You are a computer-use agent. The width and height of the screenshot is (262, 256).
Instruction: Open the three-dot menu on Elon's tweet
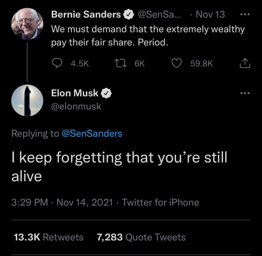click(244, 94)
